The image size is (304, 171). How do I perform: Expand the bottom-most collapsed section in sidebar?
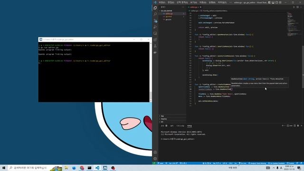pyautogui.click(x=172, y=122)
